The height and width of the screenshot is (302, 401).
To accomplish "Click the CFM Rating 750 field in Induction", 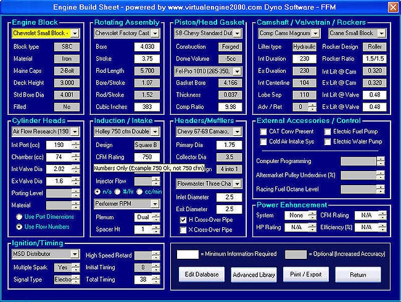I will [x=147, y=157].
